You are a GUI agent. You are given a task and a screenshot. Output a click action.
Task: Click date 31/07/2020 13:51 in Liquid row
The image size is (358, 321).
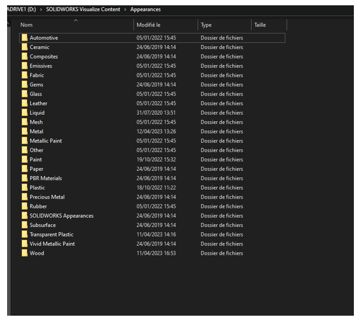156,113
